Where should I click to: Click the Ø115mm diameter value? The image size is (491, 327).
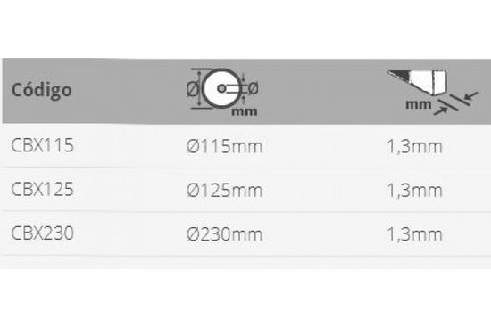pyautogui.click(x=224, y=146)
